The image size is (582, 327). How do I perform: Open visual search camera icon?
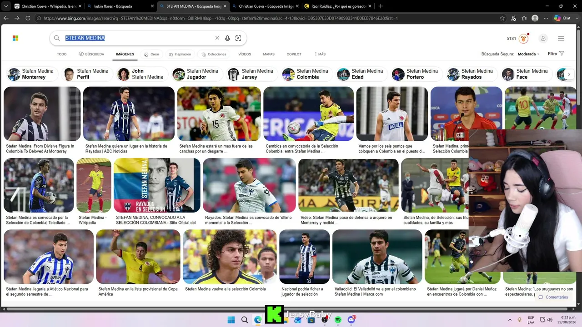pos(238,38)
